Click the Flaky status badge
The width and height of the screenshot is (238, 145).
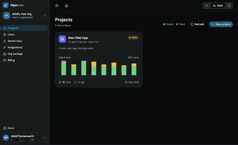pos(133,37)
